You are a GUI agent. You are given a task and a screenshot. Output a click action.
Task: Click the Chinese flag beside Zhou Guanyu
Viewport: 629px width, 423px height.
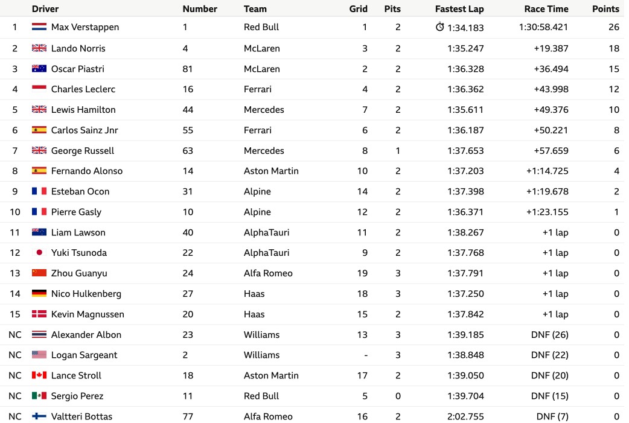tap(39, 273)
